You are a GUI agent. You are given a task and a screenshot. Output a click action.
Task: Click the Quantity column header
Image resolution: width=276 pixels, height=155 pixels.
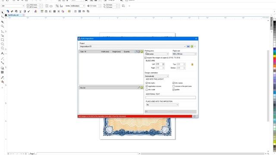click(126, 52)
